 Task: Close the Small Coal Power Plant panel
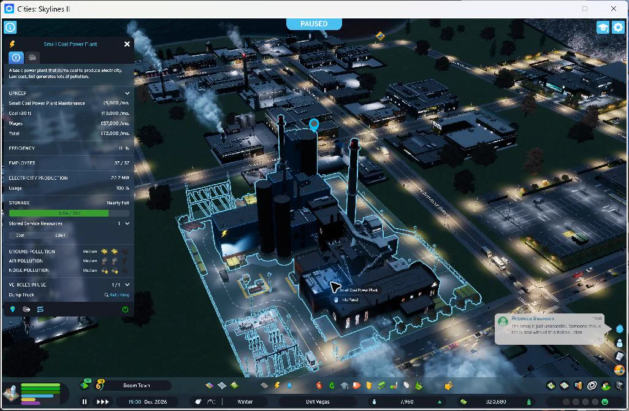[127, 44]
